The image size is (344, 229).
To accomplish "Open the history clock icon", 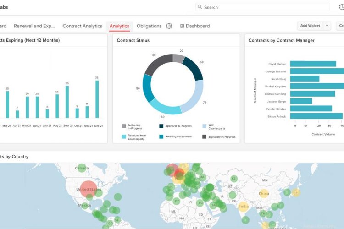I will coord(341,7).
